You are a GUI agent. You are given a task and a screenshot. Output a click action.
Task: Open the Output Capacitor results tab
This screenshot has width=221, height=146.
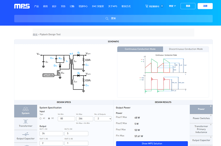(x=201, y=140)
